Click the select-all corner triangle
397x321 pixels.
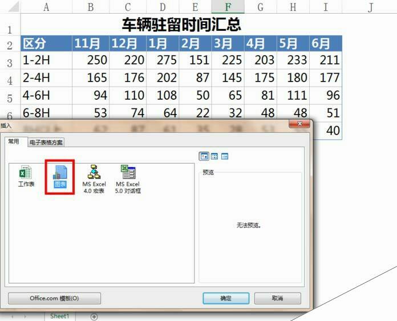tap(14, 7)
